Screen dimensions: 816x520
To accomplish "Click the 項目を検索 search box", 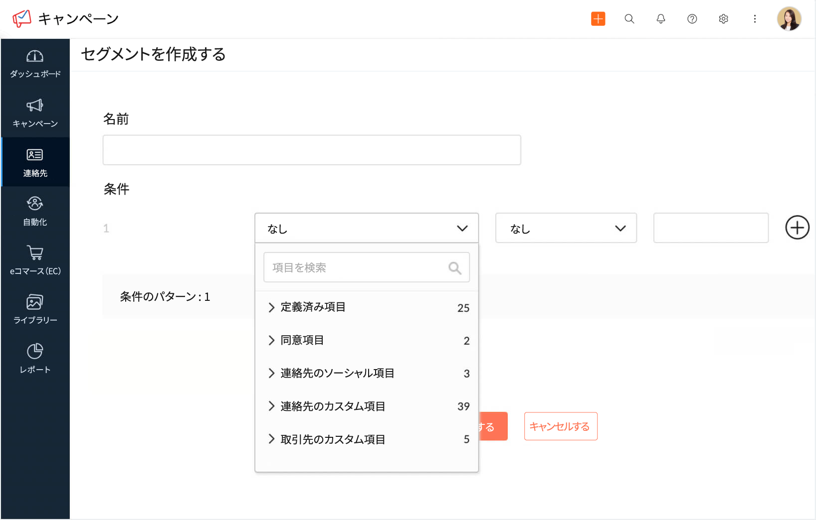I will 366,267.
